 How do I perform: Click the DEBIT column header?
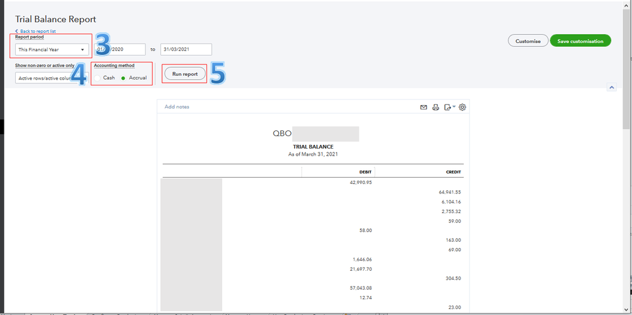[366, 172]
